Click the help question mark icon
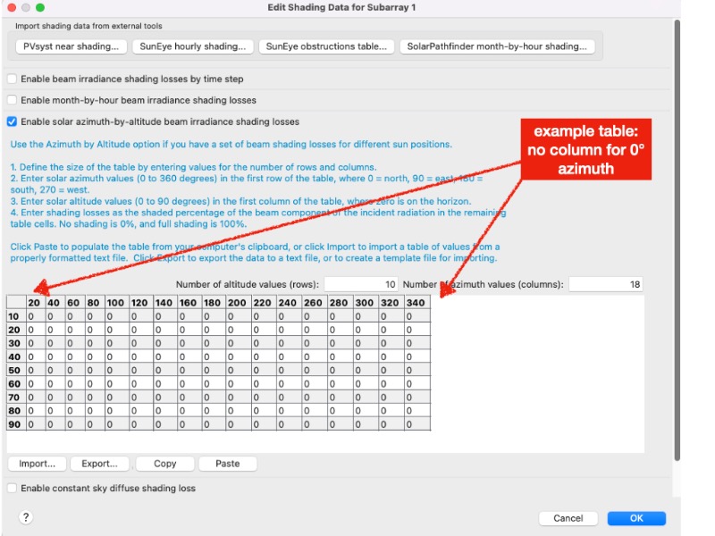Image resolution: width=715 pixels, height=536 pixels. pos(26,517)
